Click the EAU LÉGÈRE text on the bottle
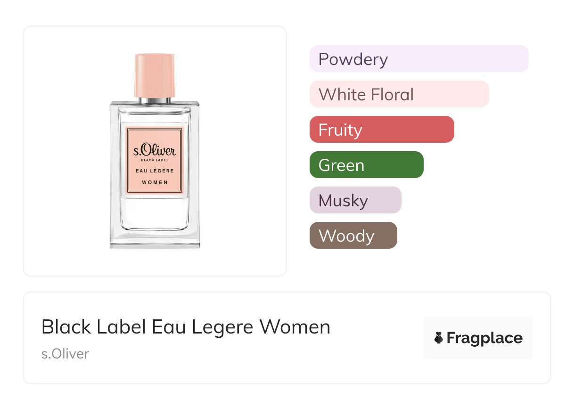574x407 pixels. coord(155,171)
